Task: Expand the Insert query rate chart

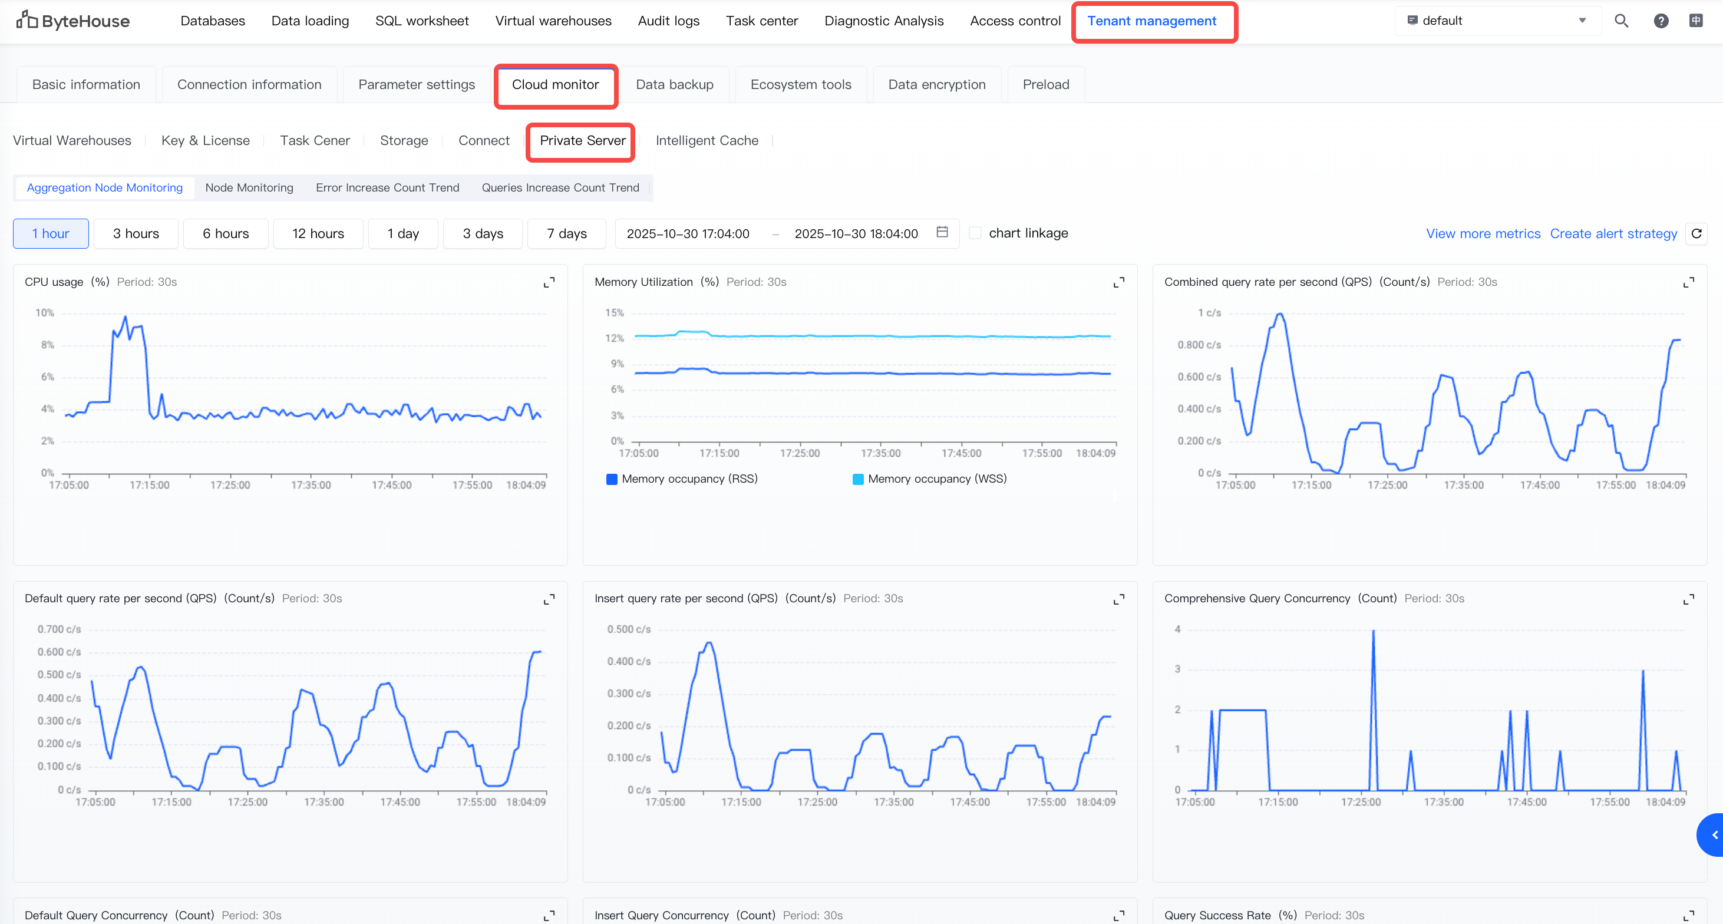Action: pyautogui.click(x=1118, y=599)
